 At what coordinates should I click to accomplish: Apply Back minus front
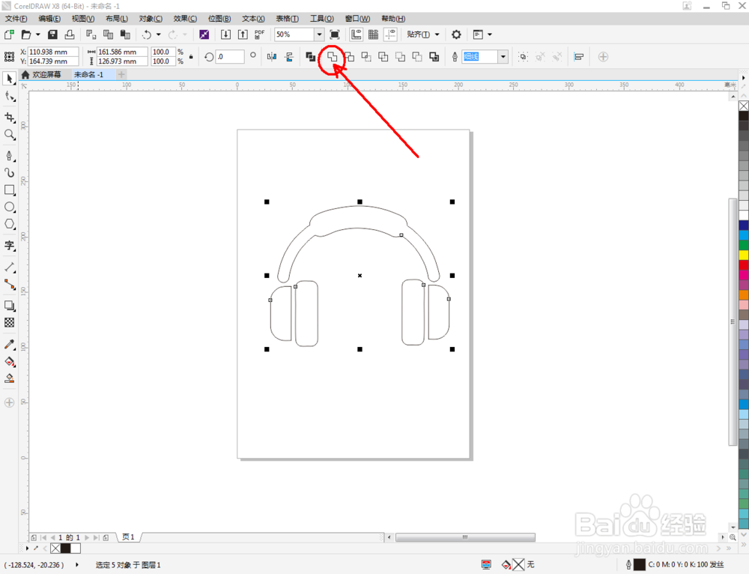point(417,57)
